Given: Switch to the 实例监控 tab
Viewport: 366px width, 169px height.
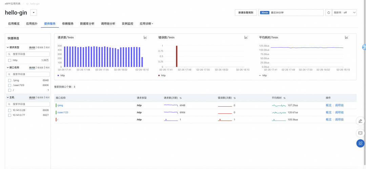Looking at the screenshot, I should (127, 24).
